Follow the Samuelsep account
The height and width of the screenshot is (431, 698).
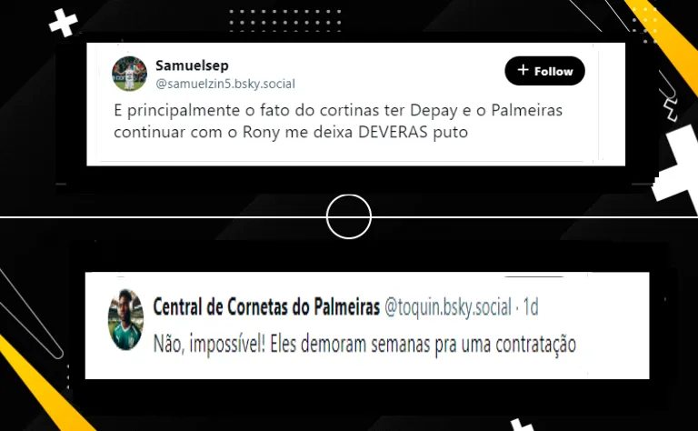pos(544,71)
